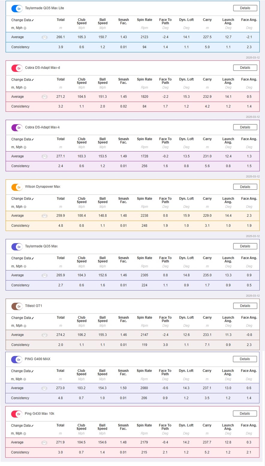
Task: Toggle the Dr switch for Ping G430 Max 10k
Action: 16,414
